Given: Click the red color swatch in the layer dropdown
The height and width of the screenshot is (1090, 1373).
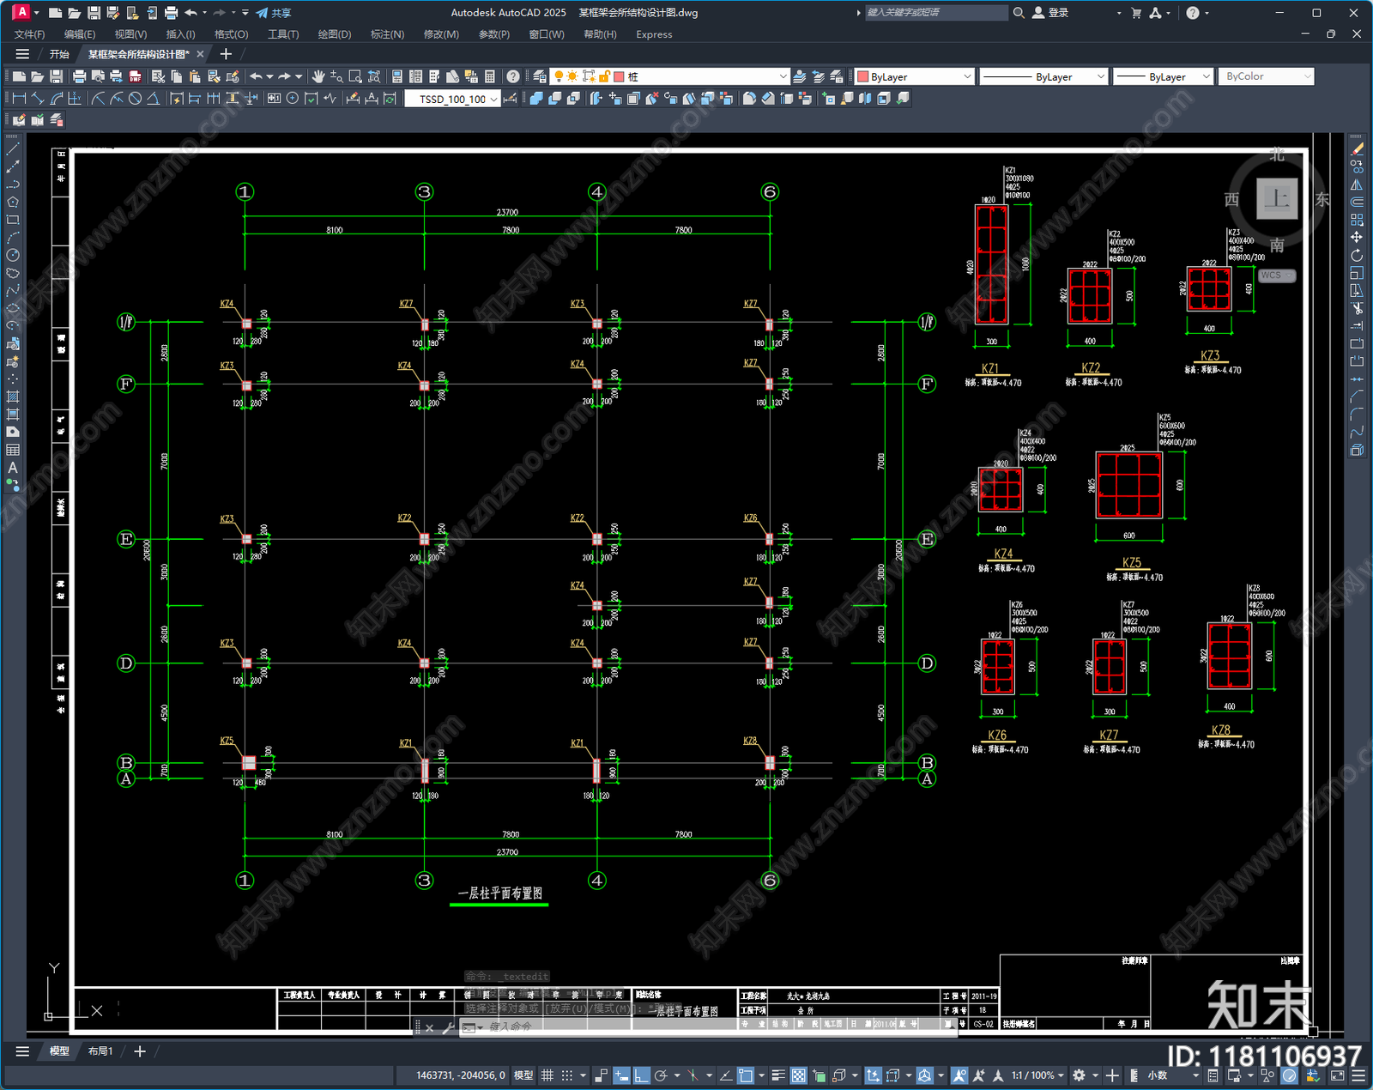Looking at the screenshot, I should 619,76.
